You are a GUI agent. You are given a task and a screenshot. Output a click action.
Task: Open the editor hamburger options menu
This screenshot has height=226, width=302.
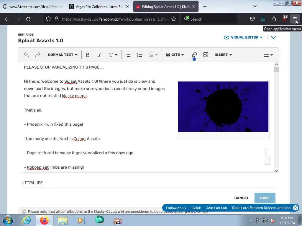click(268, 55)
